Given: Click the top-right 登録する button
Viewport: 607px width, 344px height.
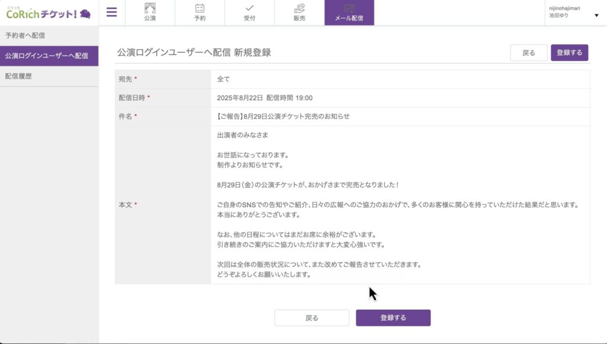Looking at the screenshot, I should pyautogui.click(x=569, y=53).
